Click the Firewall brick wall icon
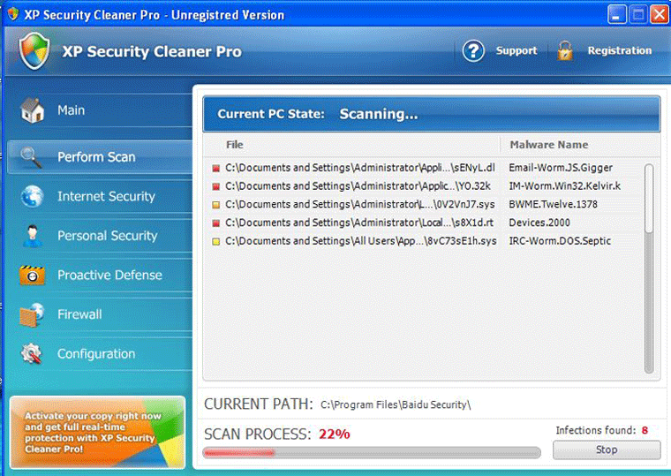This screenshot has width=671, height=476. 32,314
